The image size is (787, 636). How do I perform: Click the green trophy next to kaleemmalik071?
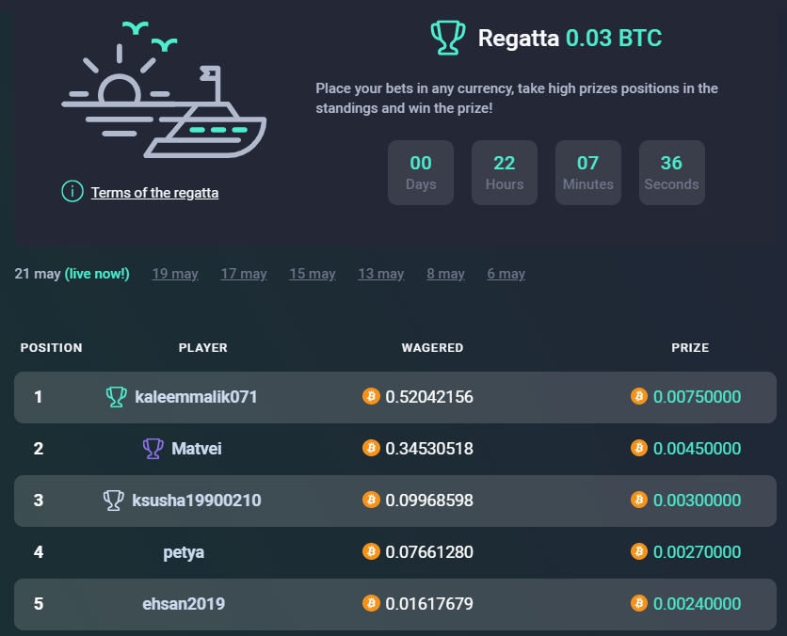click(116, 397)
